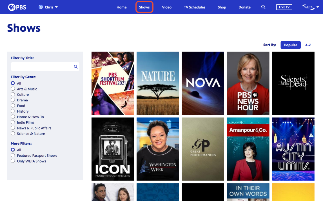Image resolution: width=323 pixels, height=201 pixels.
Task: Open the NOVA show thumbnail
Action: [203, 83]
